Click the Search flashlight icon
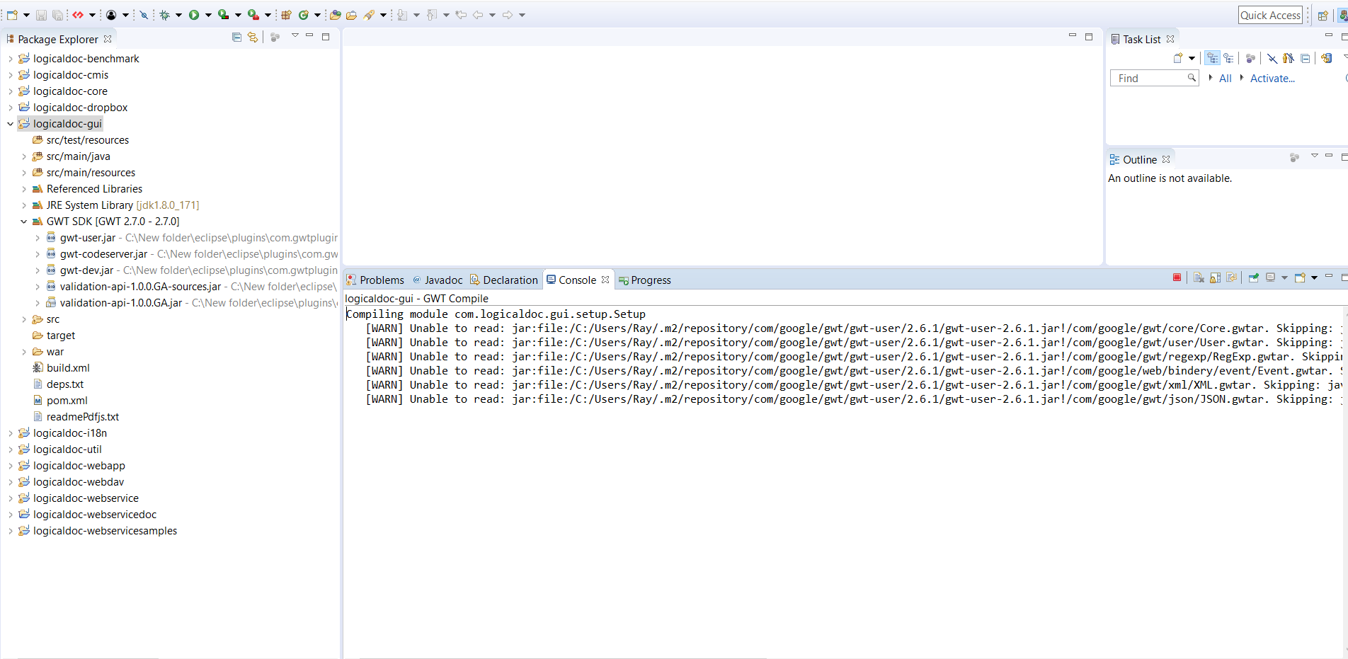This screenshot has height=659, width=1348. 369,15
